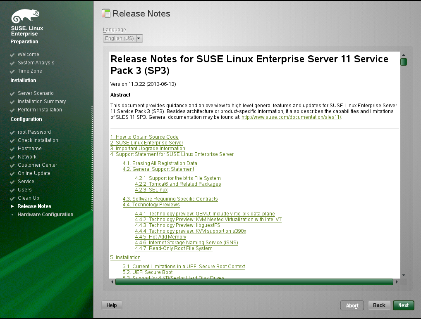Click the checkmark icon beside Welcome
Screen dimensions: 421x319
[x=12, y=55]
